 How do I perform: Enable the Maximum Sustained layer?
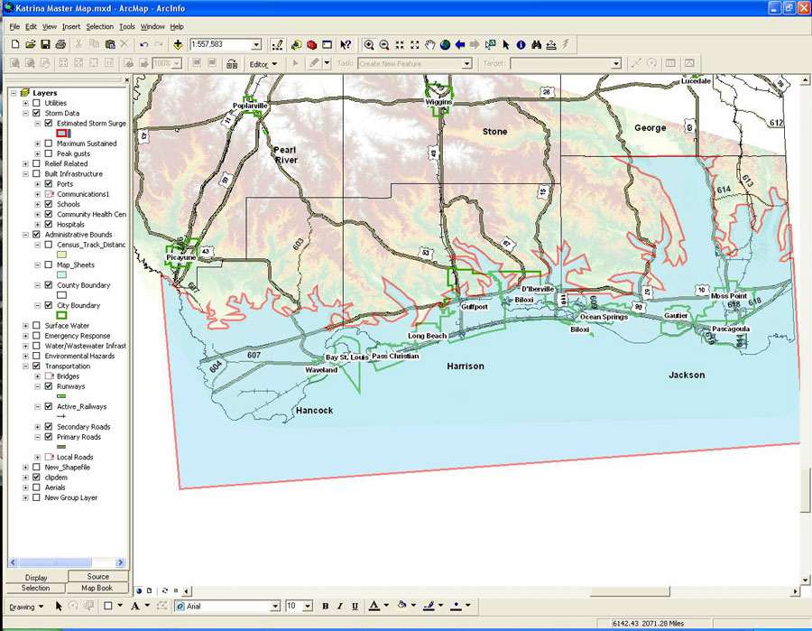pyautogui.click(x=49, y=144)
